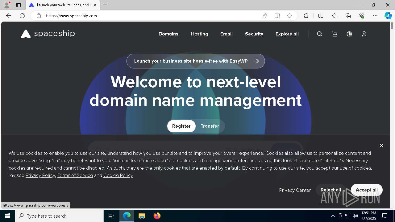Screen dimensions: 395x222
Task: Show hidden system tray icons
Action: click(333, 216)
